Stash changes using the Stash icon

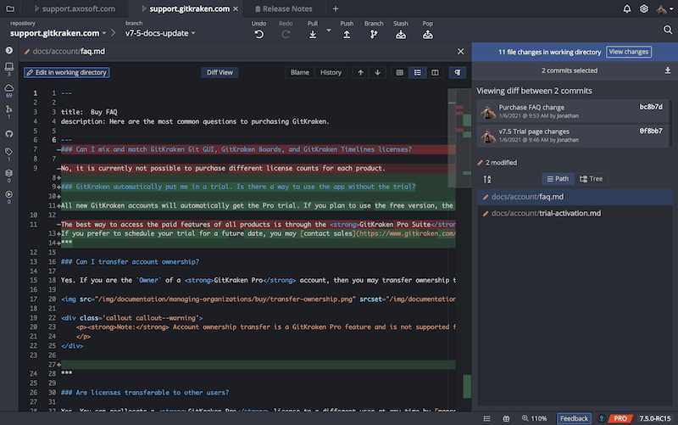click(401, 34)
